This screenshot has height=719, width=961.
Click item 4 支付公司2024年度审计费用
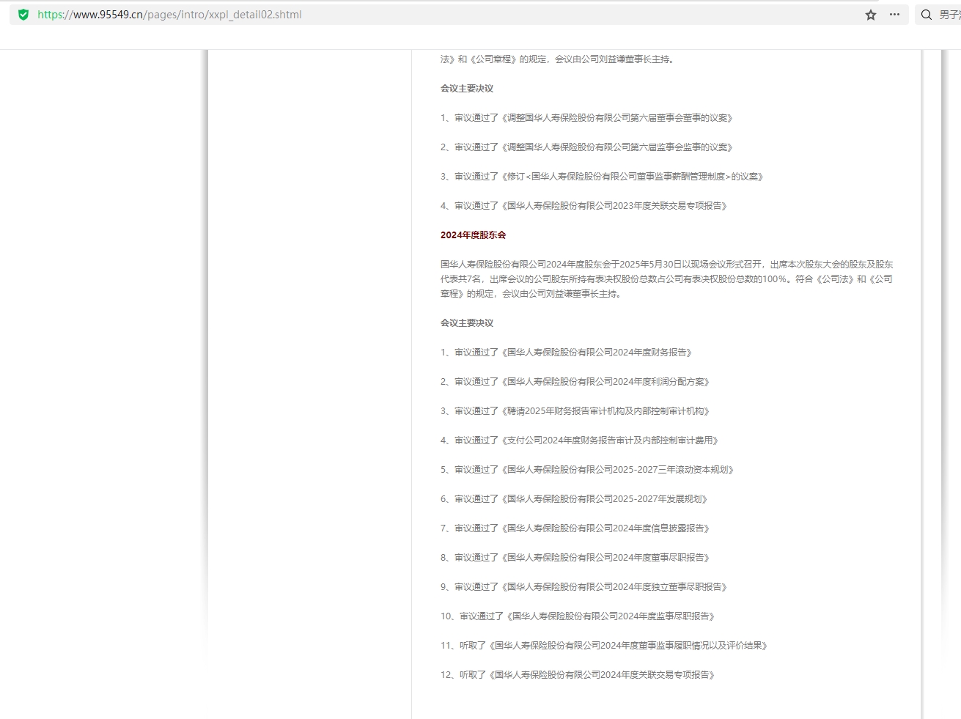579,440
